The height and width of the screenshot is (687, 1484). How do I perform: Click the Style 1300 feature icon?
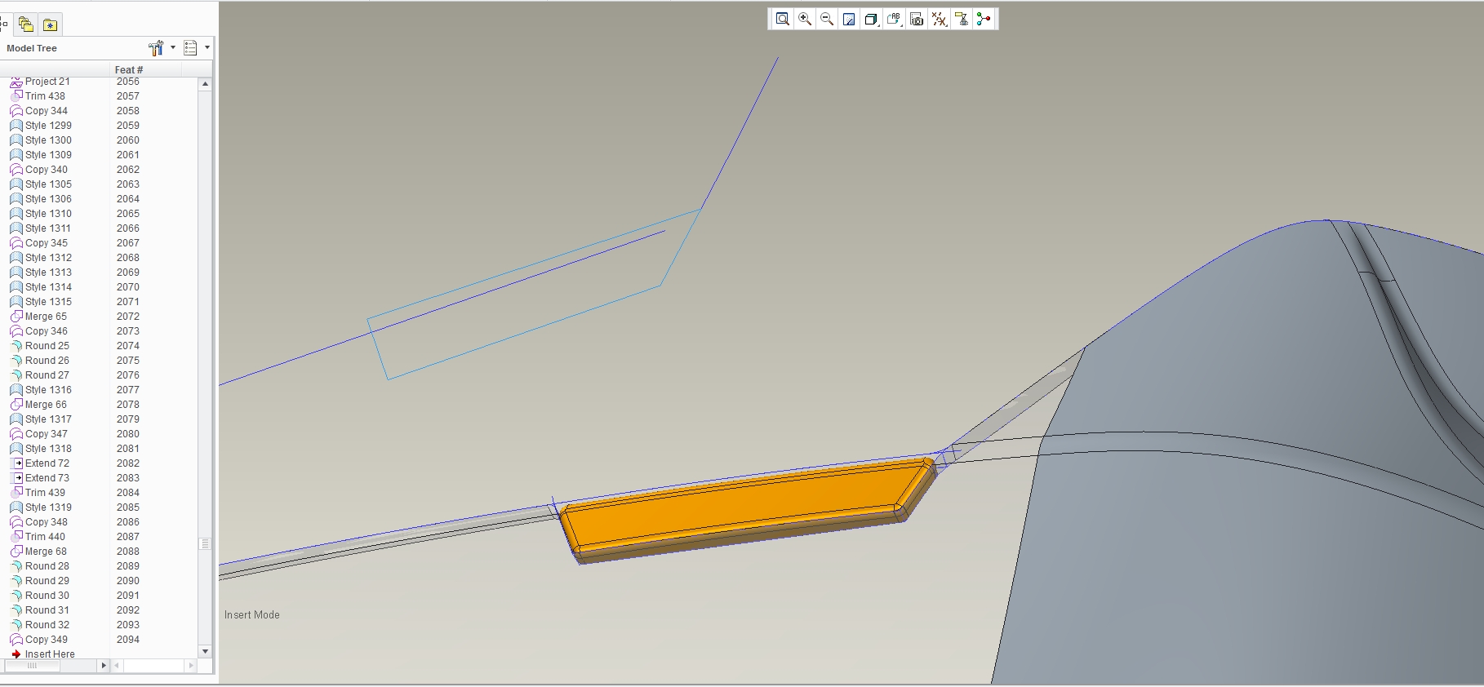tap(16, 140)
